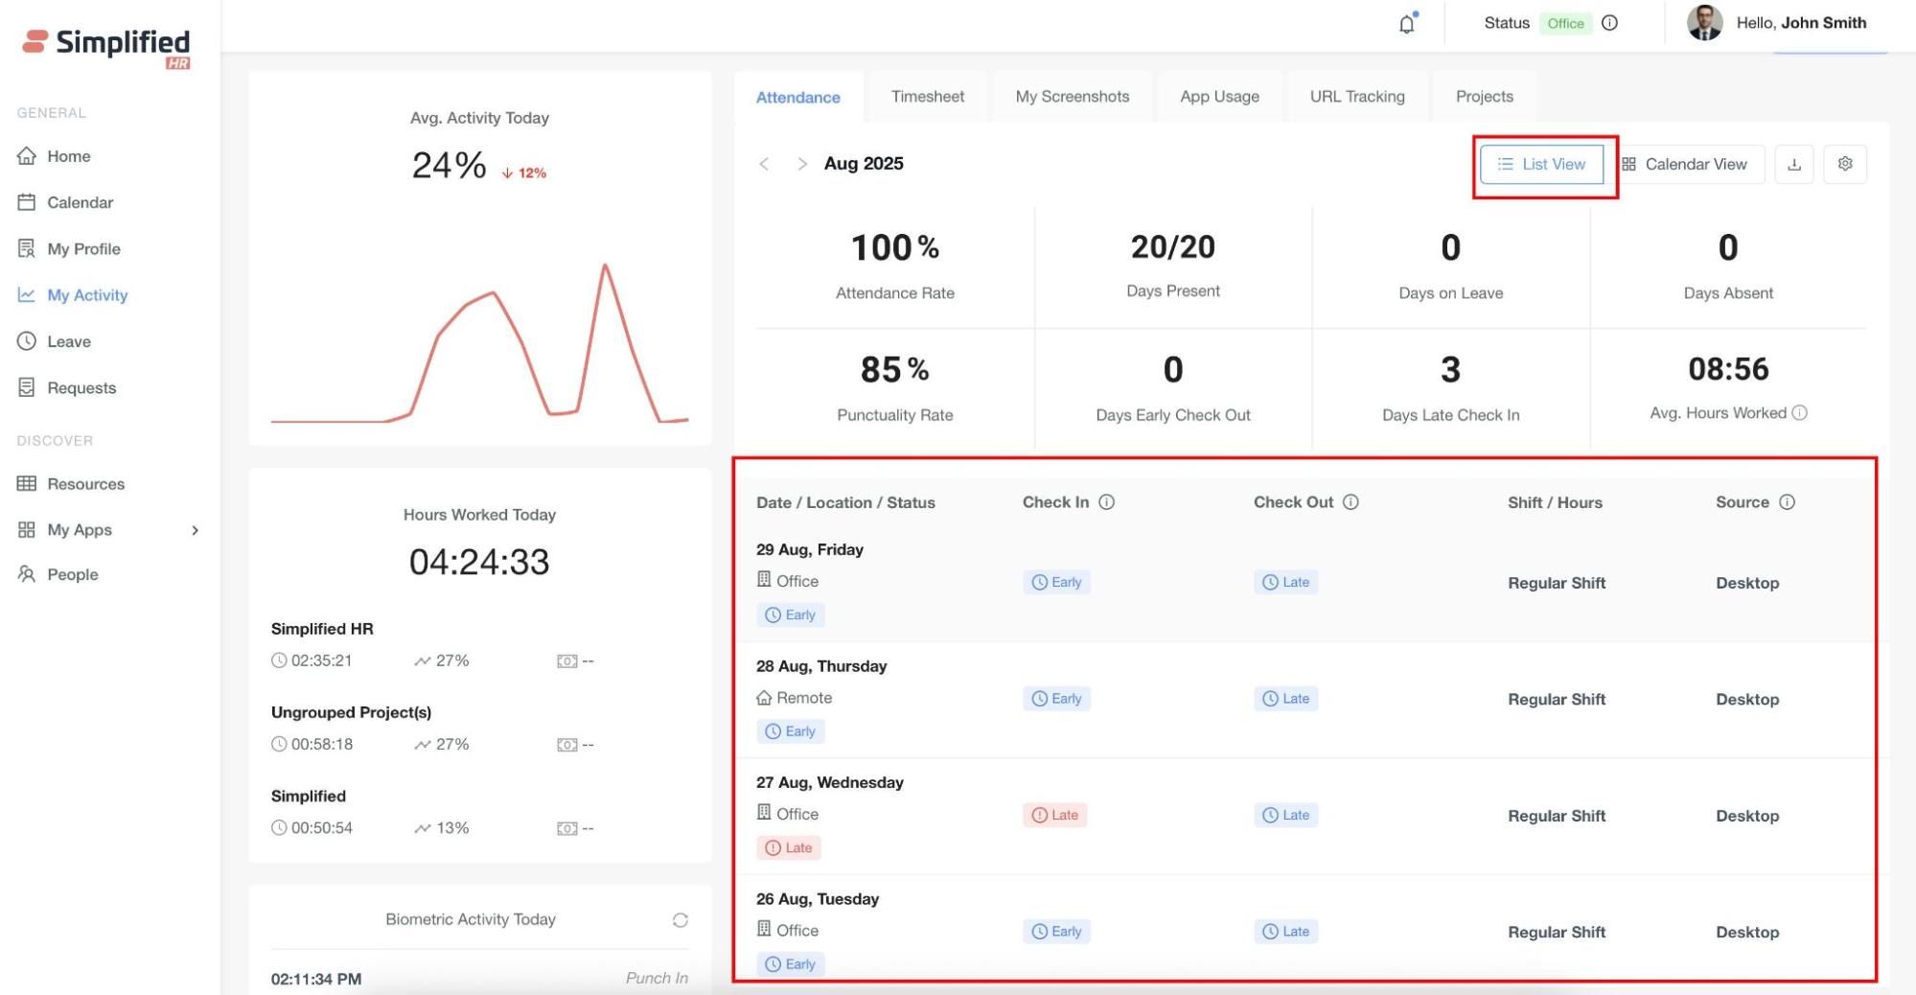
Task: Open attendance settings gear icon
Action: [x=1845, y=164]
